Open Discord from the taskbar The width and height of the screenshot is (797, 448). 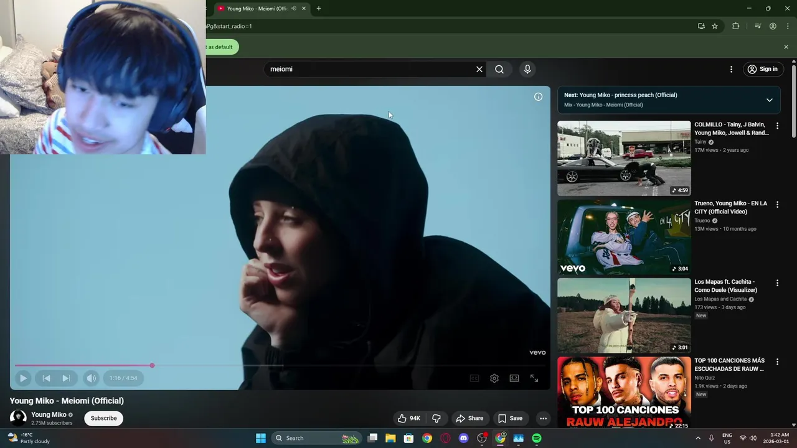[463, 438]
